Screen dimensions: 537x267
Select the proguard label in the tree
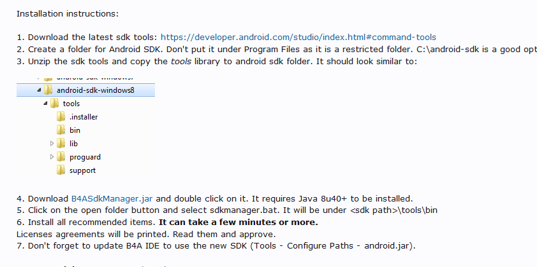coord(85,156)
